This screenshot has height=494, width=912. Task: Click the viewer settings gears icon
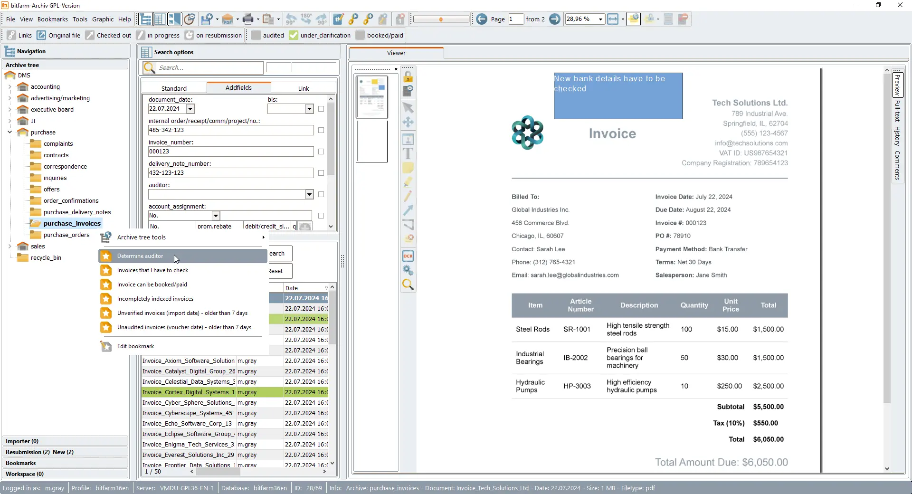click(408, 270)
